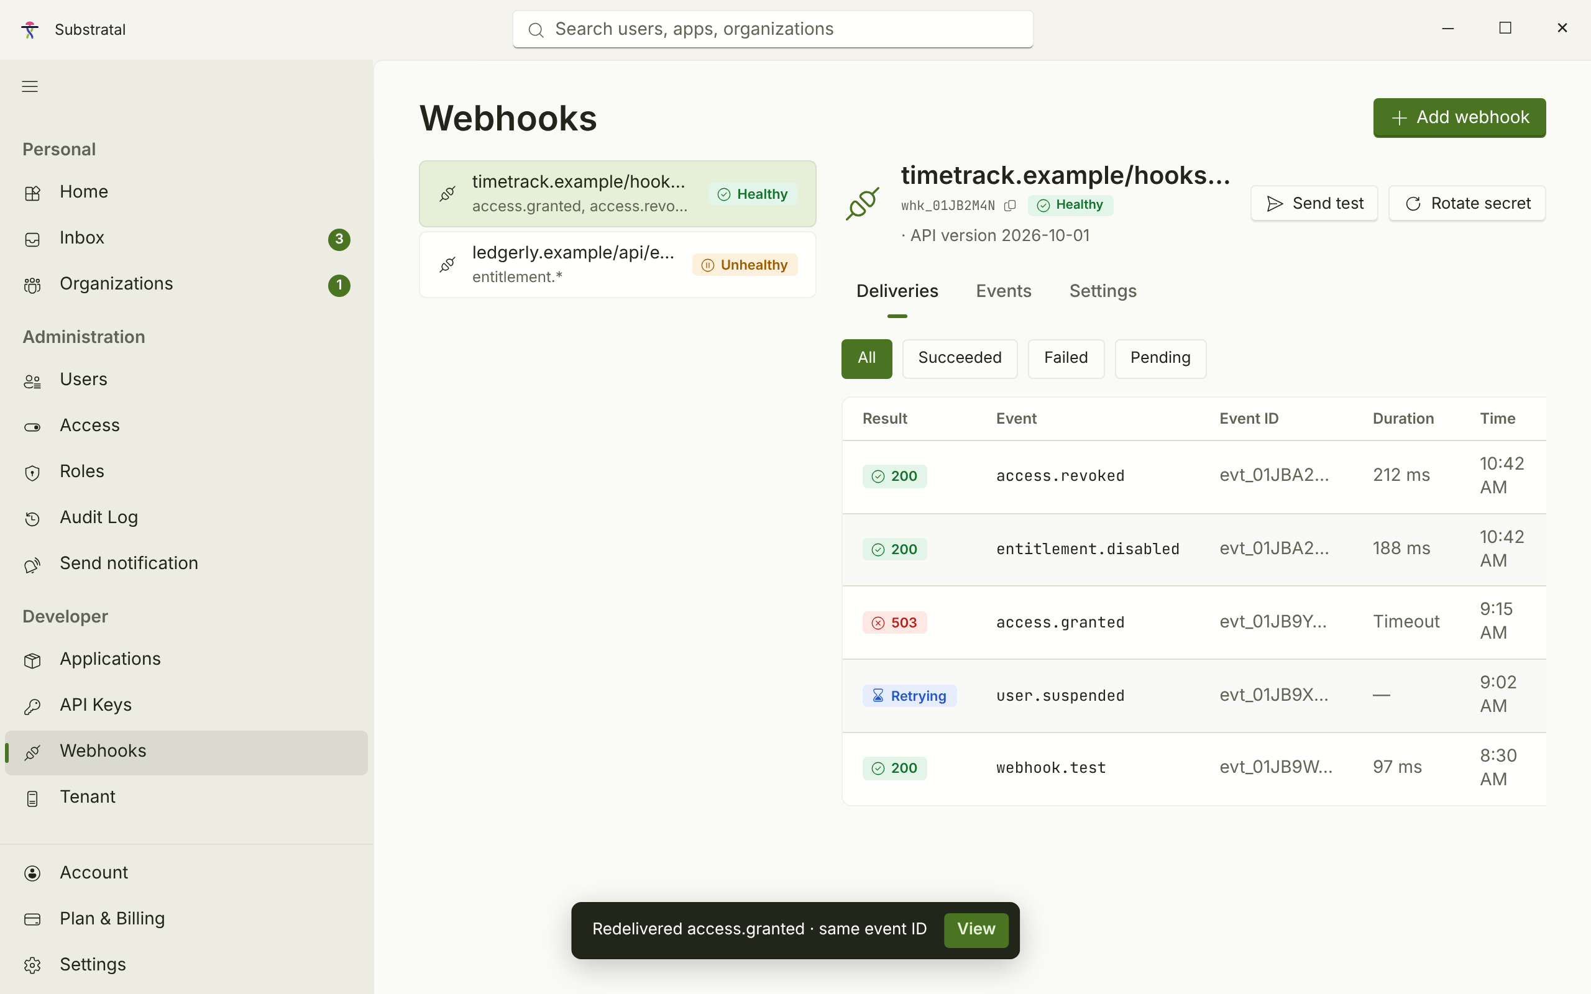Open Account page
1591x994 pixels.
tap(186, 873)
